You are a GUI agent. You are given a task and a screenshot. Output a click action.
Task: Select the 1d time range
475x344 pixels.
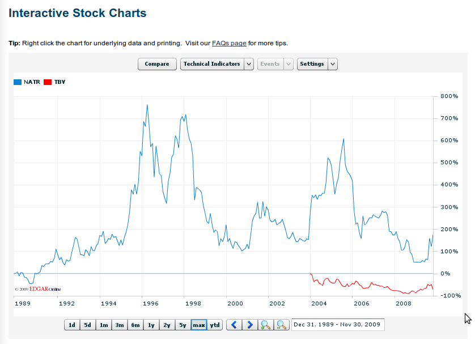coord(72,325)
